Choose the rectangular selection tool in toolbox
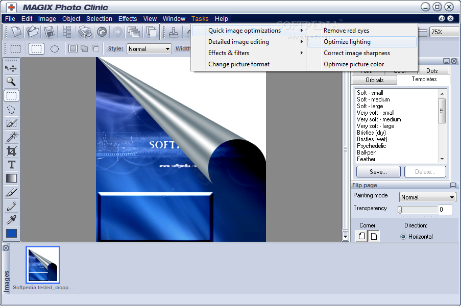 pyautogui.click(x=11, y=96)
